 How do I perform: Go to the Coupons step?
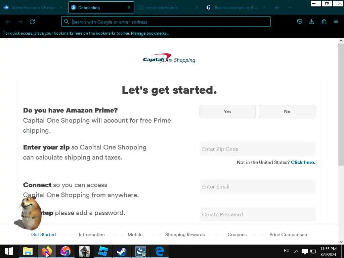[237, 234]
